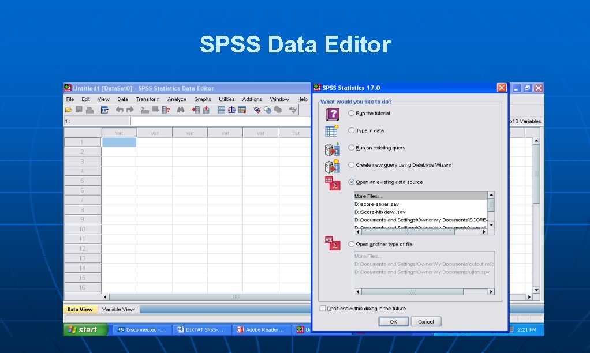The height and width of the screenshot is (353, 590).
Task: Click the Variables info icon with question mark
Action: (166, 110)
